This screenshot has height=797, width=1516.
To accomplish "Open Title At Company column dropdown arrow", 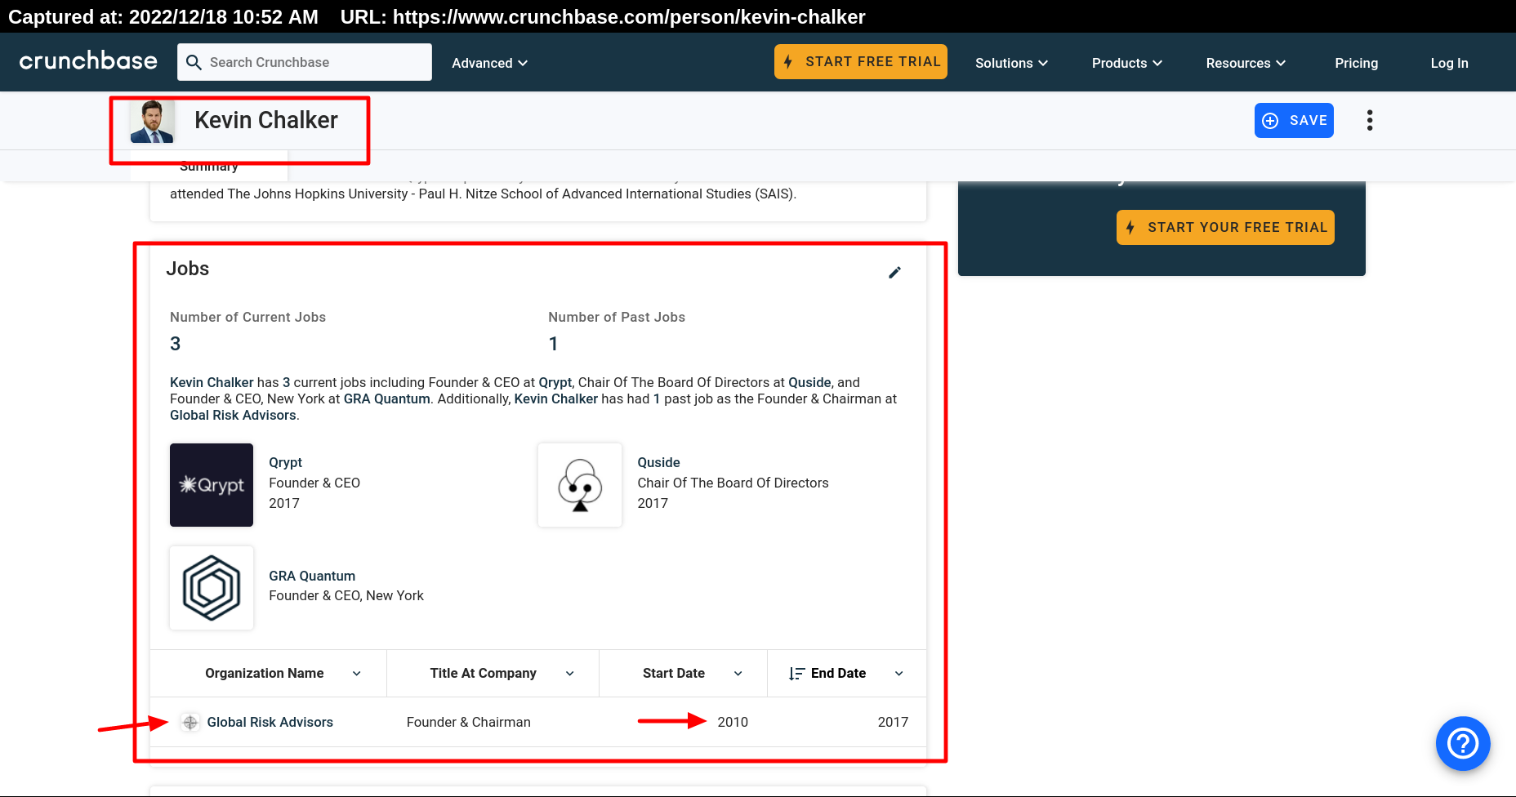I will [570, 674].
